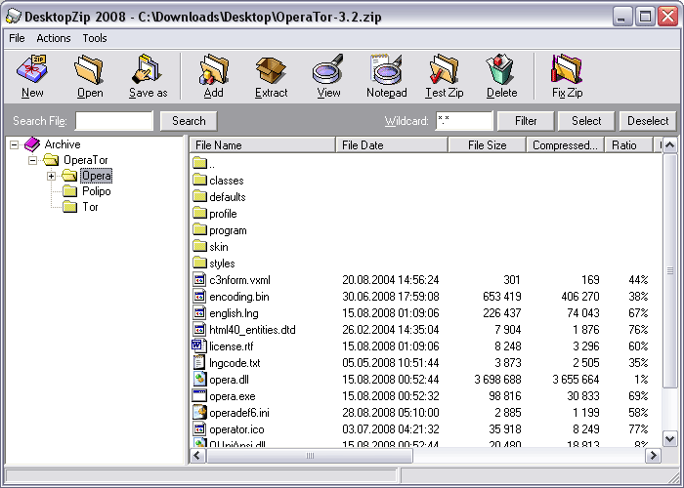Open the Actions menu
The height and width of the screenshot is (488, 684).
[x=54, y=38]
